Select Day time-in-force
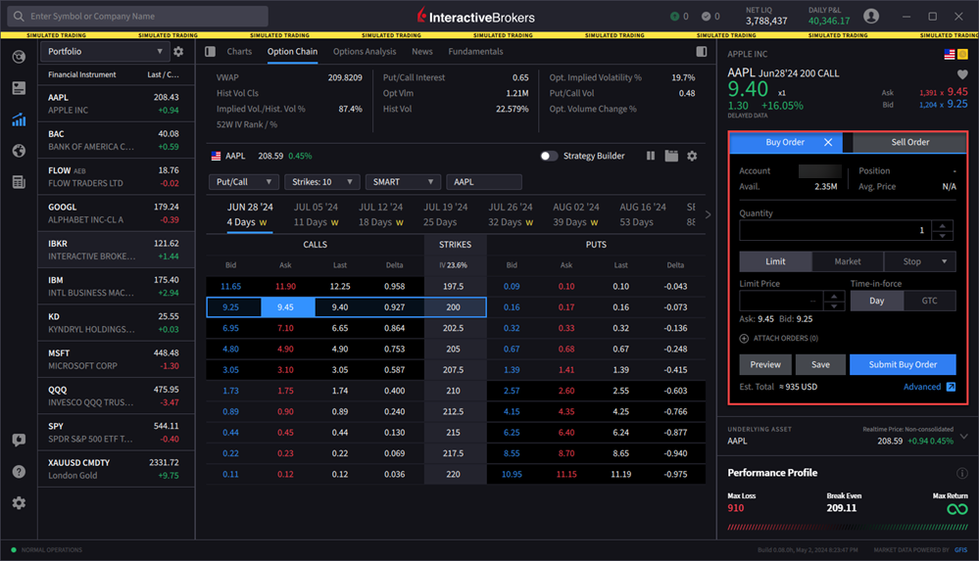Viewport: 979px width, 561px height. (877, 301)
